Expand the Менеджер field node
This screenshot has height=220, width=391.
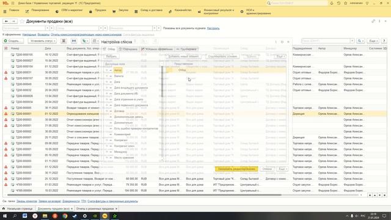coord(107,152)
